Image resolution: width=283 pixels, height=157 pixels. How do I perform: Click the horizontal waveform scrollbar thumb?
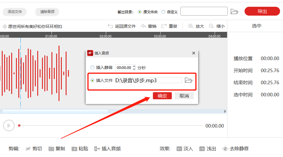pos(55,111)
